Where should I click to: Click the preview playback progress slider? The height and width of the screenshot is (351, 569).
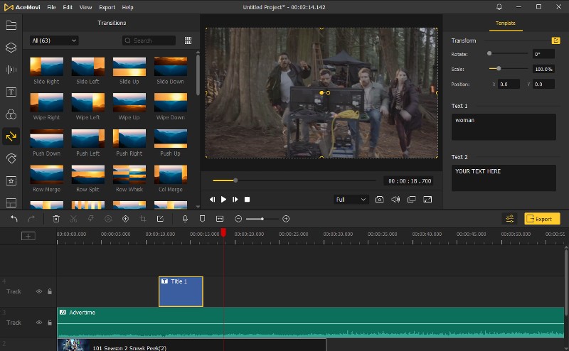(294, 180)
